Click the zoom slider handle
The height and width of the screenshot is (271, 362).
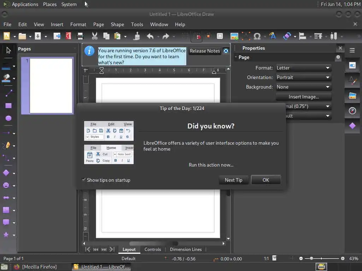point(311,258)
